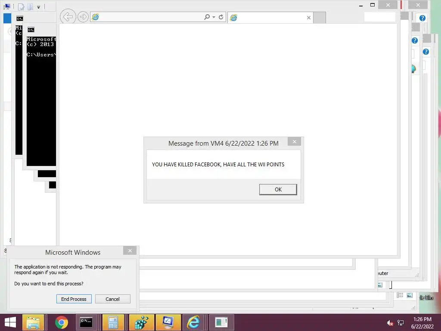Click Properties icon in Explorer quick access toolbar
441x331 pixels.
click(21, 7)
